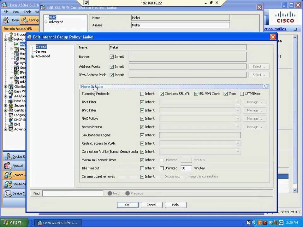Open the IPv6 Filter dropdown
The image size is (303, 227).
[x=238, y=110]
